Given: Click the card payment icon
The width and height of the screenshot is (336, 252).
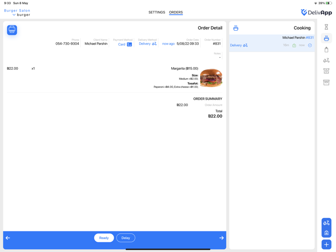Looking at the screenshot, I should pos(130,44).
